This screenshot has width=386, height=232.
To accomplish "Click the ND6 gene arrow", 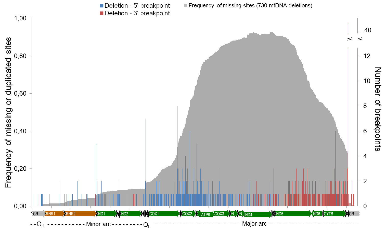I will coord(317,214).
